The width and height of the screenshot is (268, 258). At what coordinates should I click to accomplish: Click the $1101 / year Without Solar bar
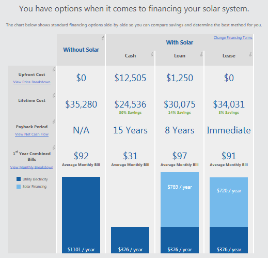81,215
